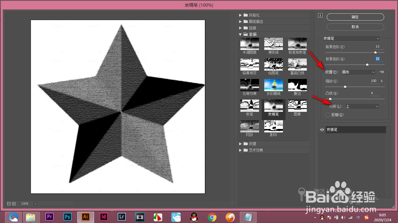Open Google Chrome from taskbar
The height and width of the screenshot is (223, 398).
coord(212,217)
